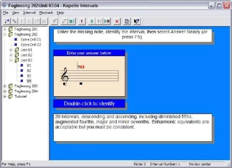Select Unit 03 folder
The width and height of the screenshot is (232, 168).
click(x=26, y=60)
